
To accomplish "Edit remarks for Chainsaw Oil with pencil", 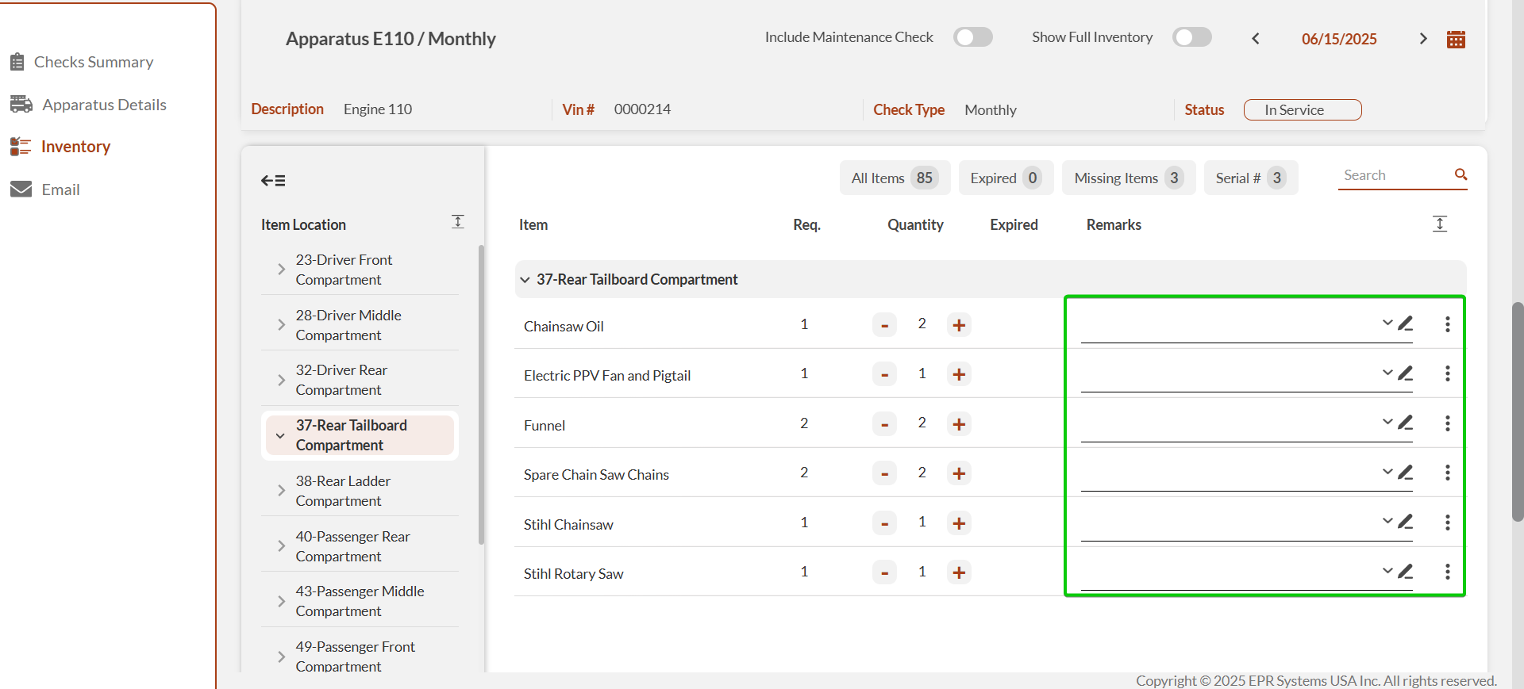I will 1406,323.
